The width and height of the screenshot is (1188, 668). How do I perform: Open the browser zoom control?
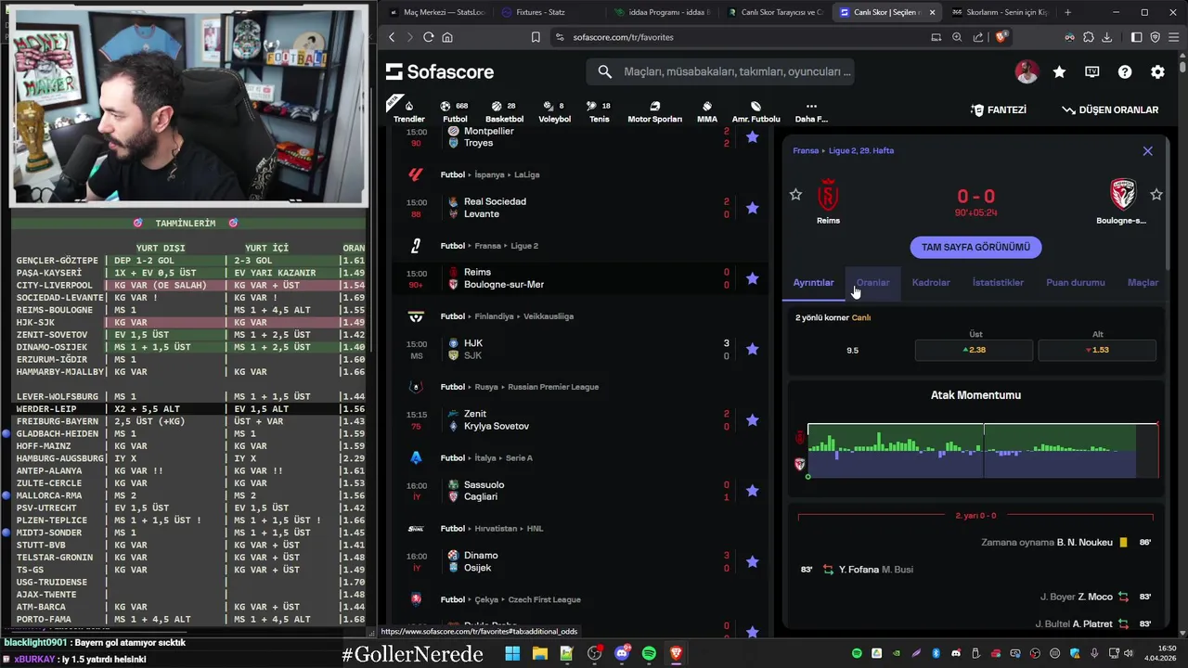957,37
